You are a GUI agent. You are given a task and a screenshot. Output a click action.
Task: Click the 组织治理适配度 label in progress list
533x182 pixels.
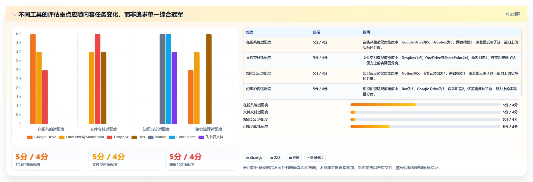255,127
